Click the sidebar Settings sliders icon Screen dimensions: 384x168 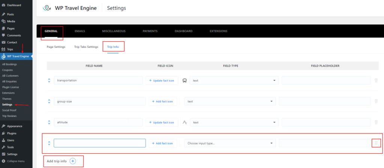tap(3, 154)
